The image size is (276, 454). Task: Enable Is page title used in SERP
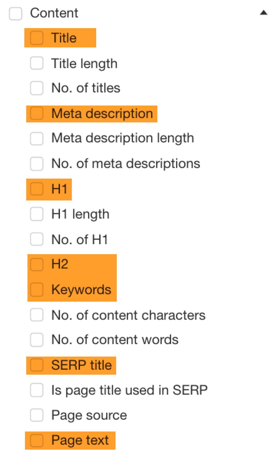(37, 390)
